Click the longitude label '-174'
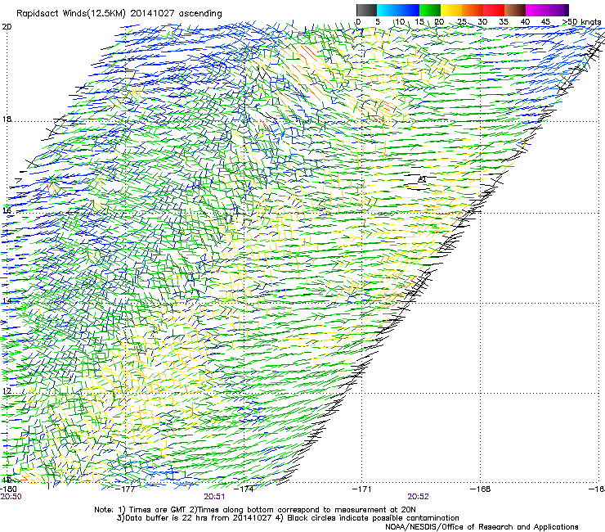 [244, 489]
